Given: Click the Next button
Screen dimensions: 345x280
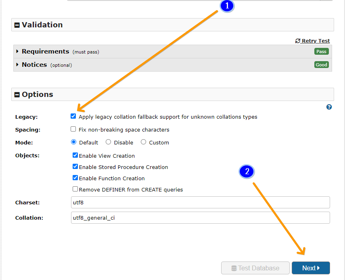Looking at the screenshot, I should (x=310, y=268).
